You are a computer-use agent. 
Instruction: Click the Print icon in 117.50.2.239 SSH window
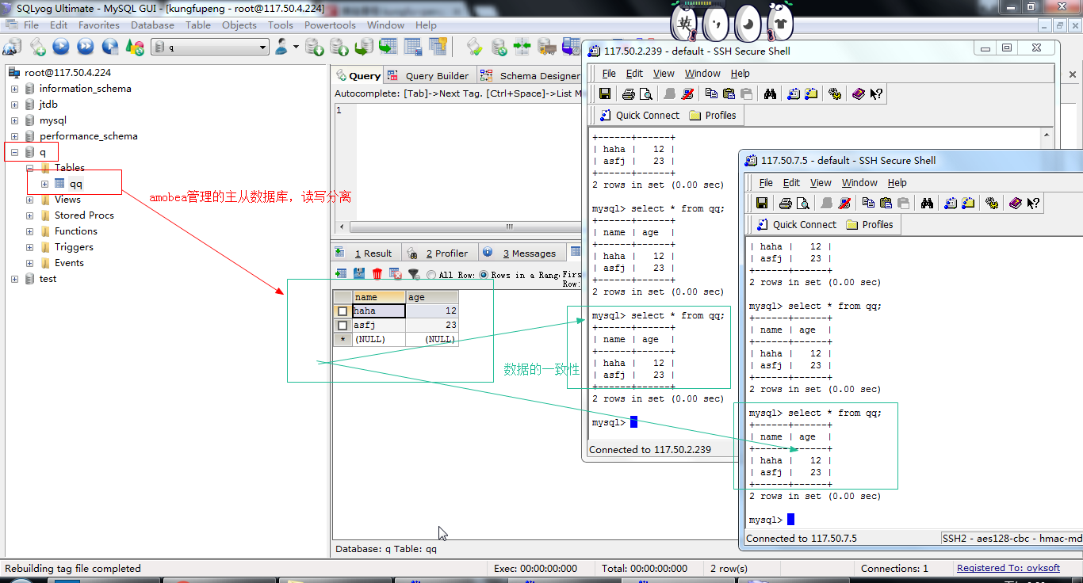pos(629,93)
